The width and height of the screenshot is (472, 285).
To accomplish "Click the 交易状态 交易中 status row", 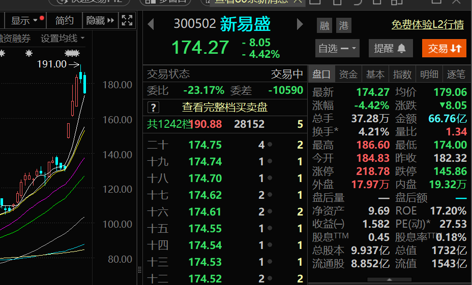I will click(225, 74).
